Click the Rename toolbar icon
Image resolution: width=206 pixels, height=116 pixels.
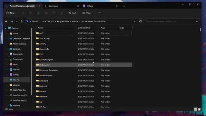[46, 13]
